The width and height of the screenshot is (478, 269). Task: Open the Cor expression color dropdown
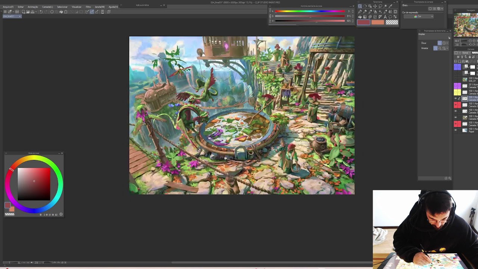(x=419, y=16)
